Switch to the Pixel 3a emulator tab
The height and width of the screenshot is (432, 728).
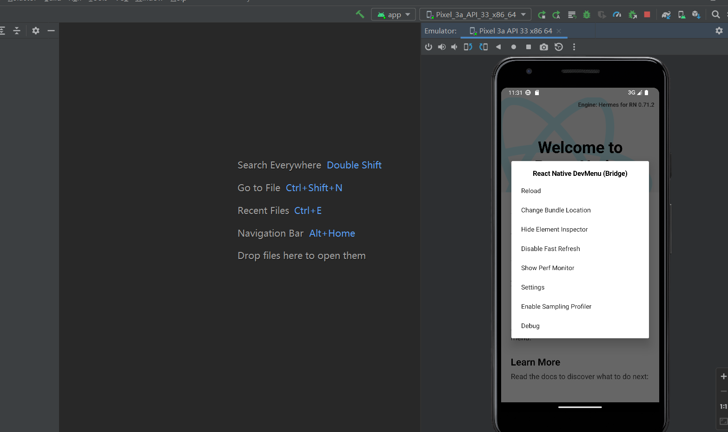point(514,31)
